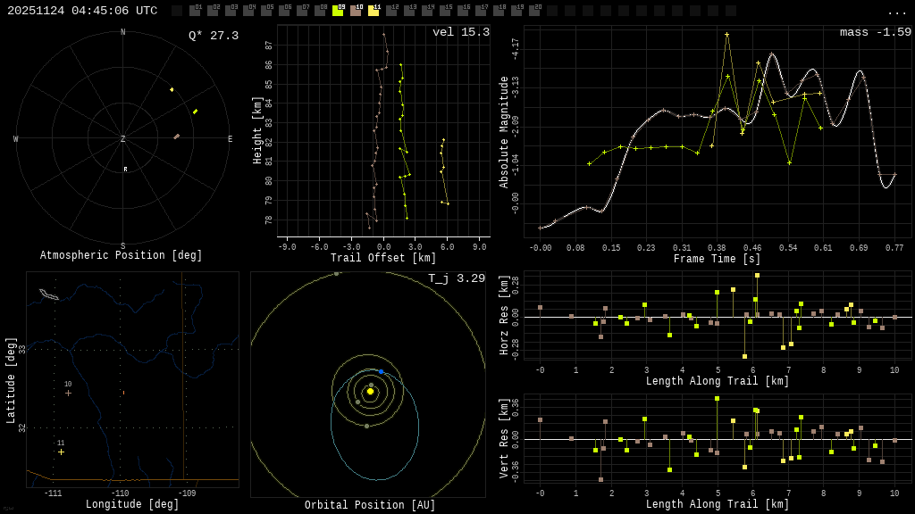Click the blue Earth dot on orbit

point(381,371)
